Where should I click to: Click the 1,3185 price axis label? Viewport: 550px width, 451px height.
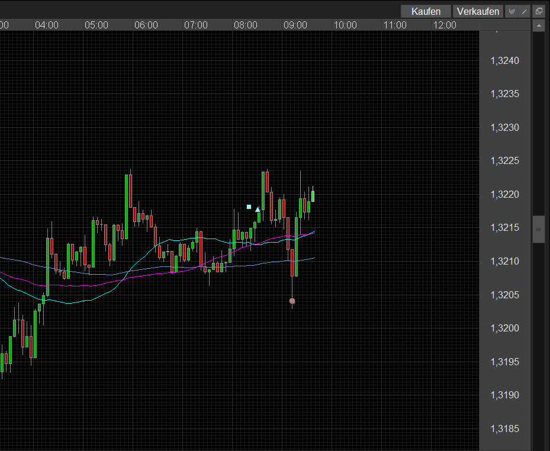(x=504, y=429)
